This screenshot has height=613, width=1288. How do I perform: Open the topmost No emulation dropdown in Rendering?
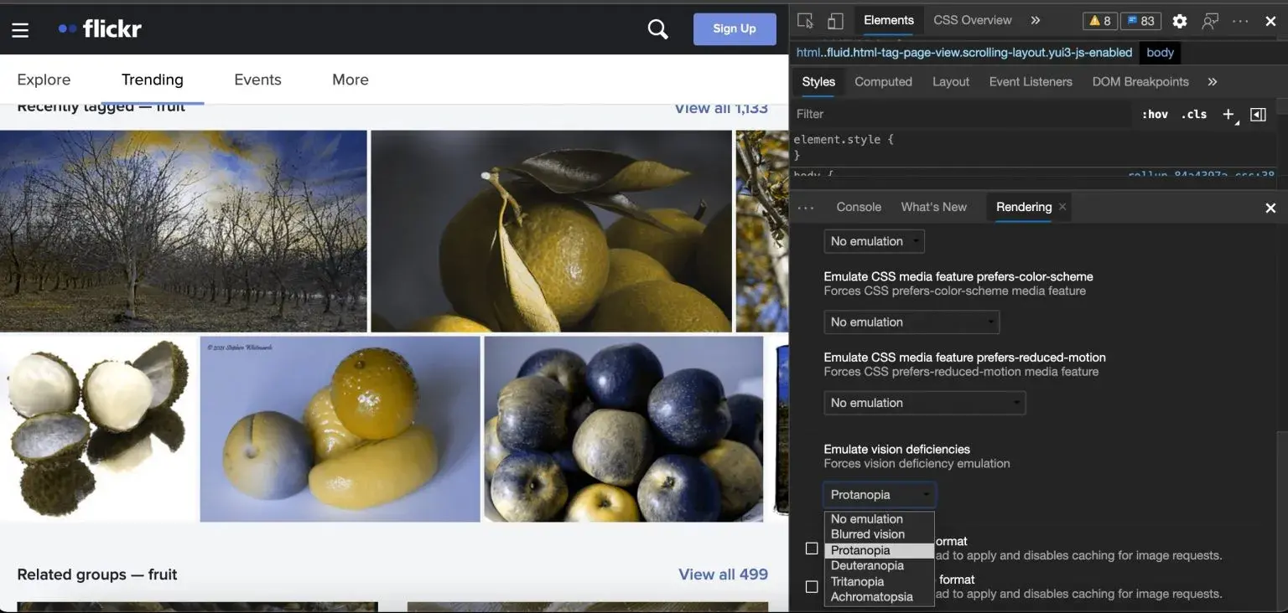(x=874, y=241)
